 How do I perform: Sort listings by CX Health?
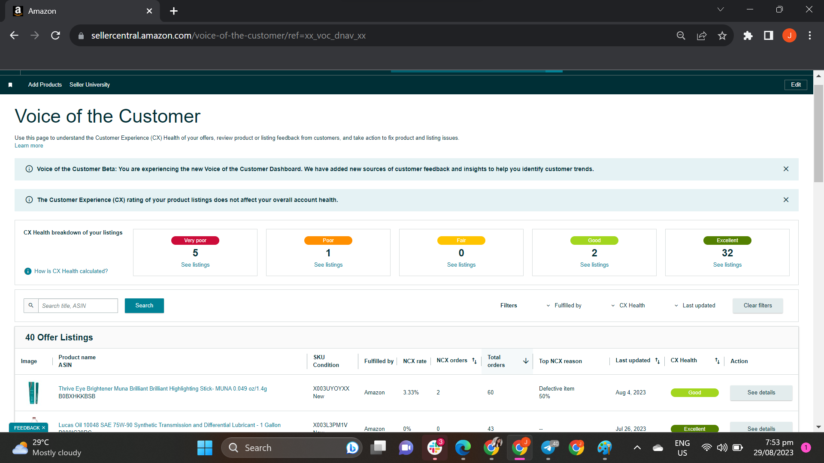click(x=717, y=361)
